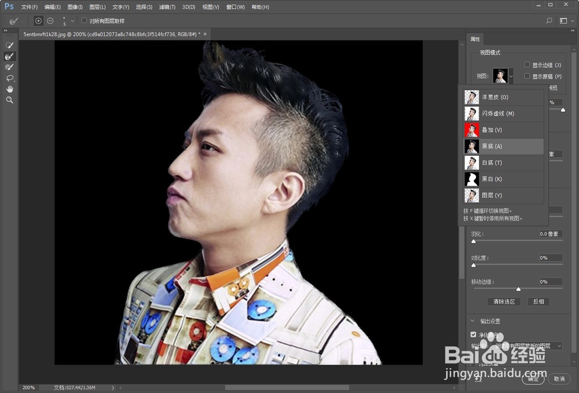The height and width of the screenshot is (393, 579).
Task: Select the Hand tool
Action: click(10, 89)
